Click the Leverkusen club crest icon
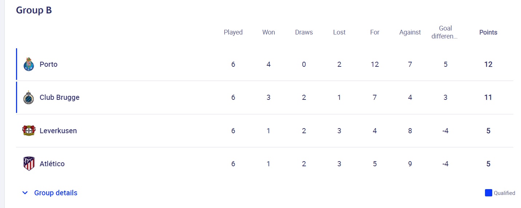 (x=29, y=131)
